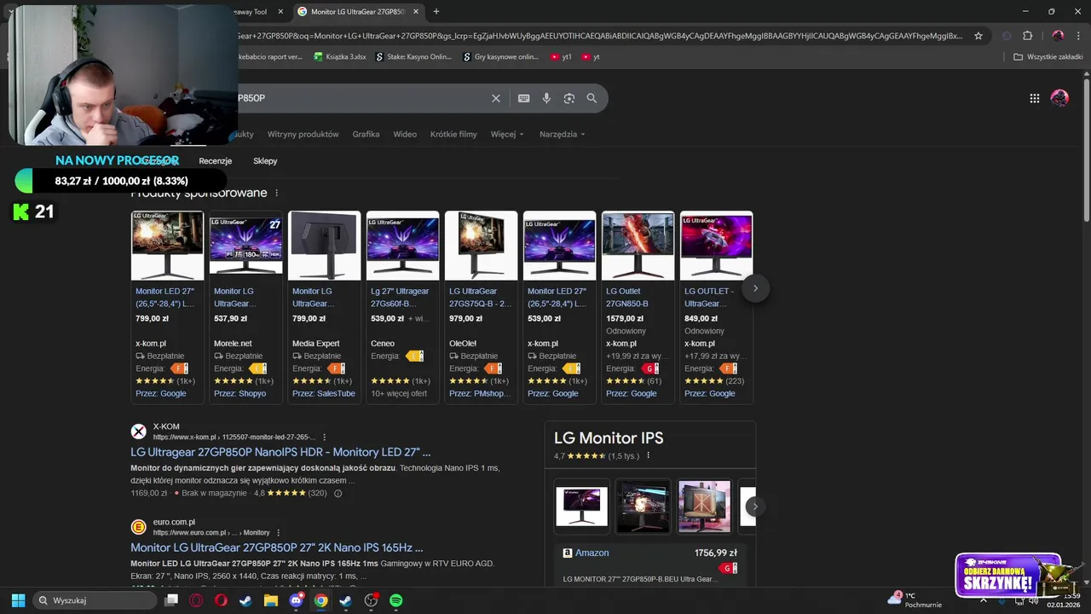Open the 'LG UltraGear 27GS75Q-B' OleOle product
The width and height of the screenshot is (1091, 614).
(x=481, y=297)
